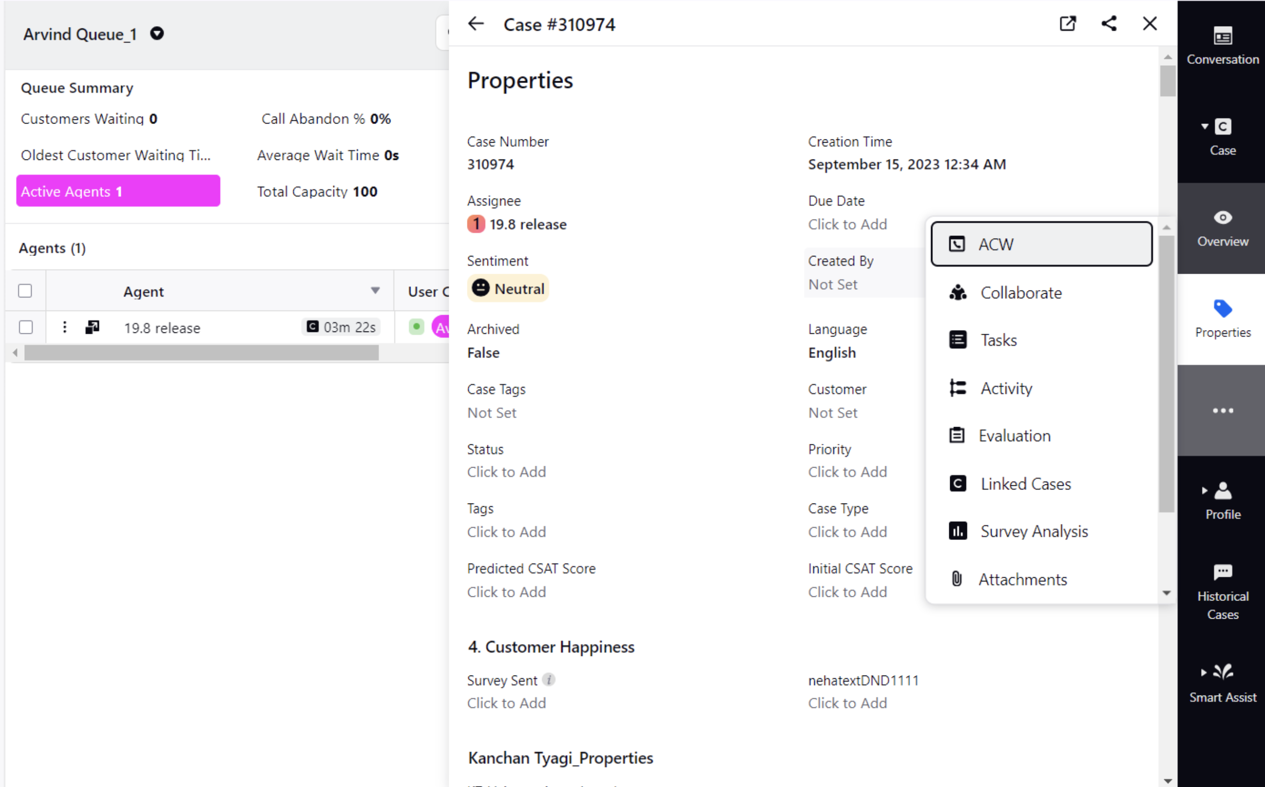This screenshot has width=1265, height=787.
Task: Toggle the select-all agents checkbox
Action: [x=25, y=291]
